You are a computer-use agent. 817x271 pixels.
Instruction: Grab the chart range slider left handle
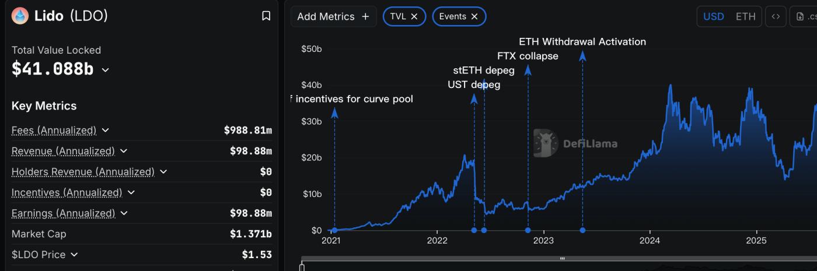pos(302,267)
